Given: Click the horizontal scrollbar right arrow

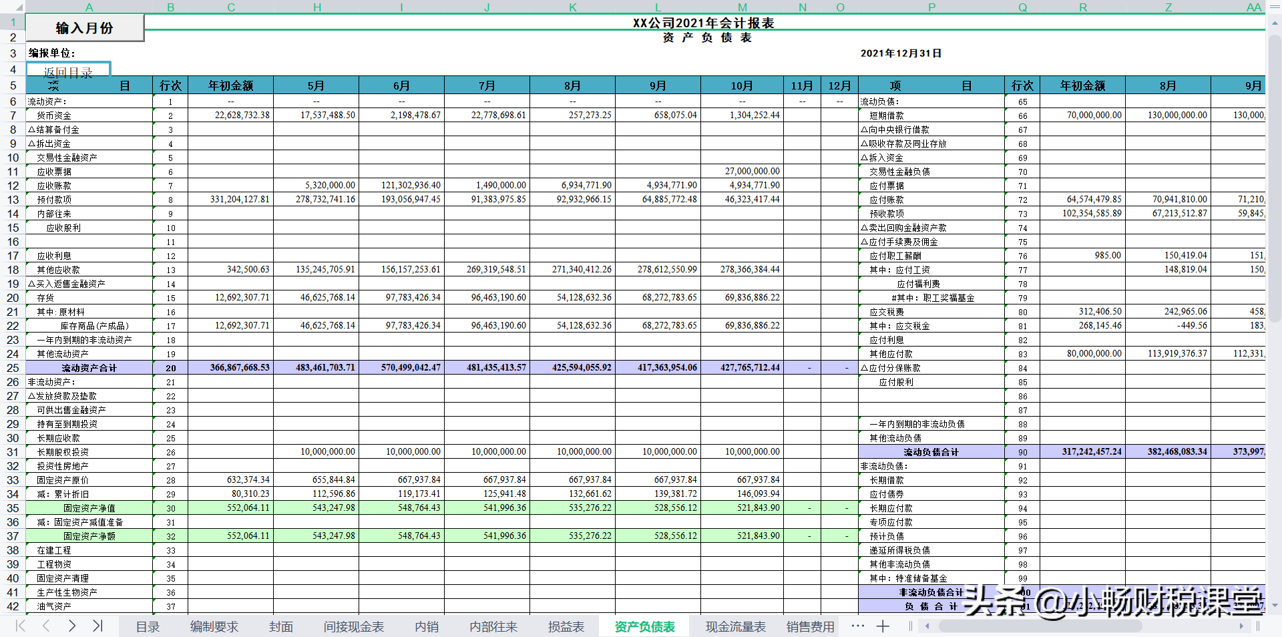Looking at the screenshot, I should pos(1241,626).
